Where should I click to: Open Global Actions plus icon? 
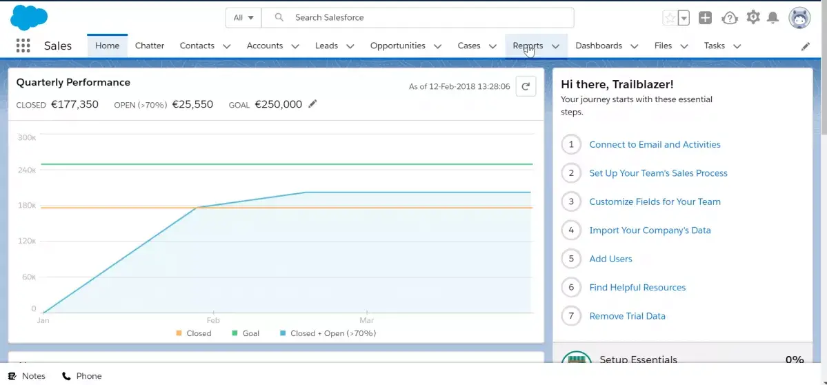705,18
